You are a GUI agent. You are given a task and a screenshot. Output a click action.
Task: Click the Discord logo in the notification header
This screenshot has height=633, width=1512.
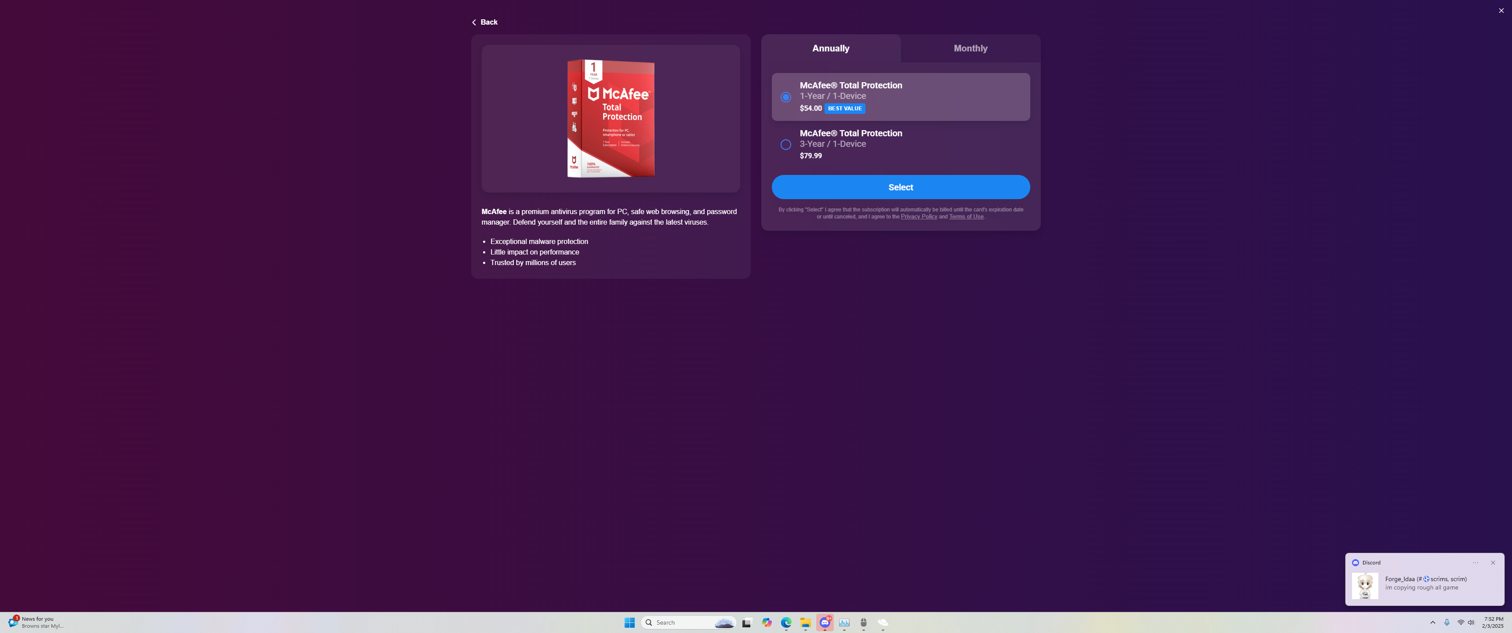click(1355, 563)
